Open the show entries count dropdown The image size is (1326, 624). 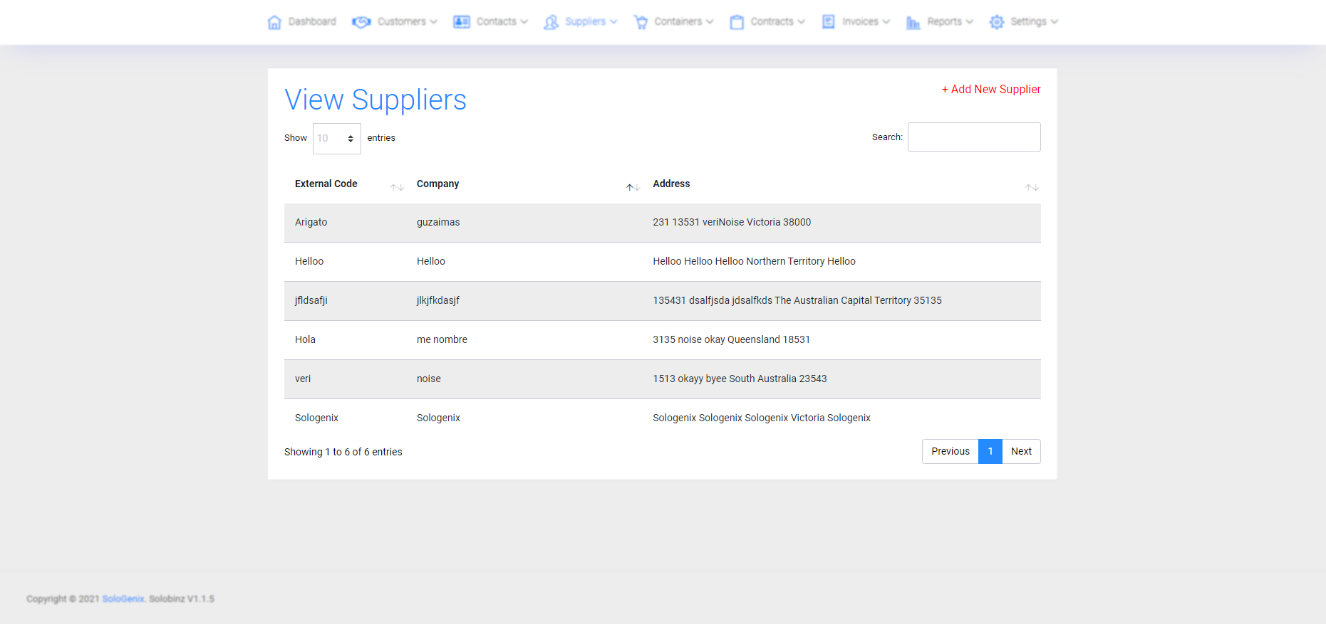336,138
